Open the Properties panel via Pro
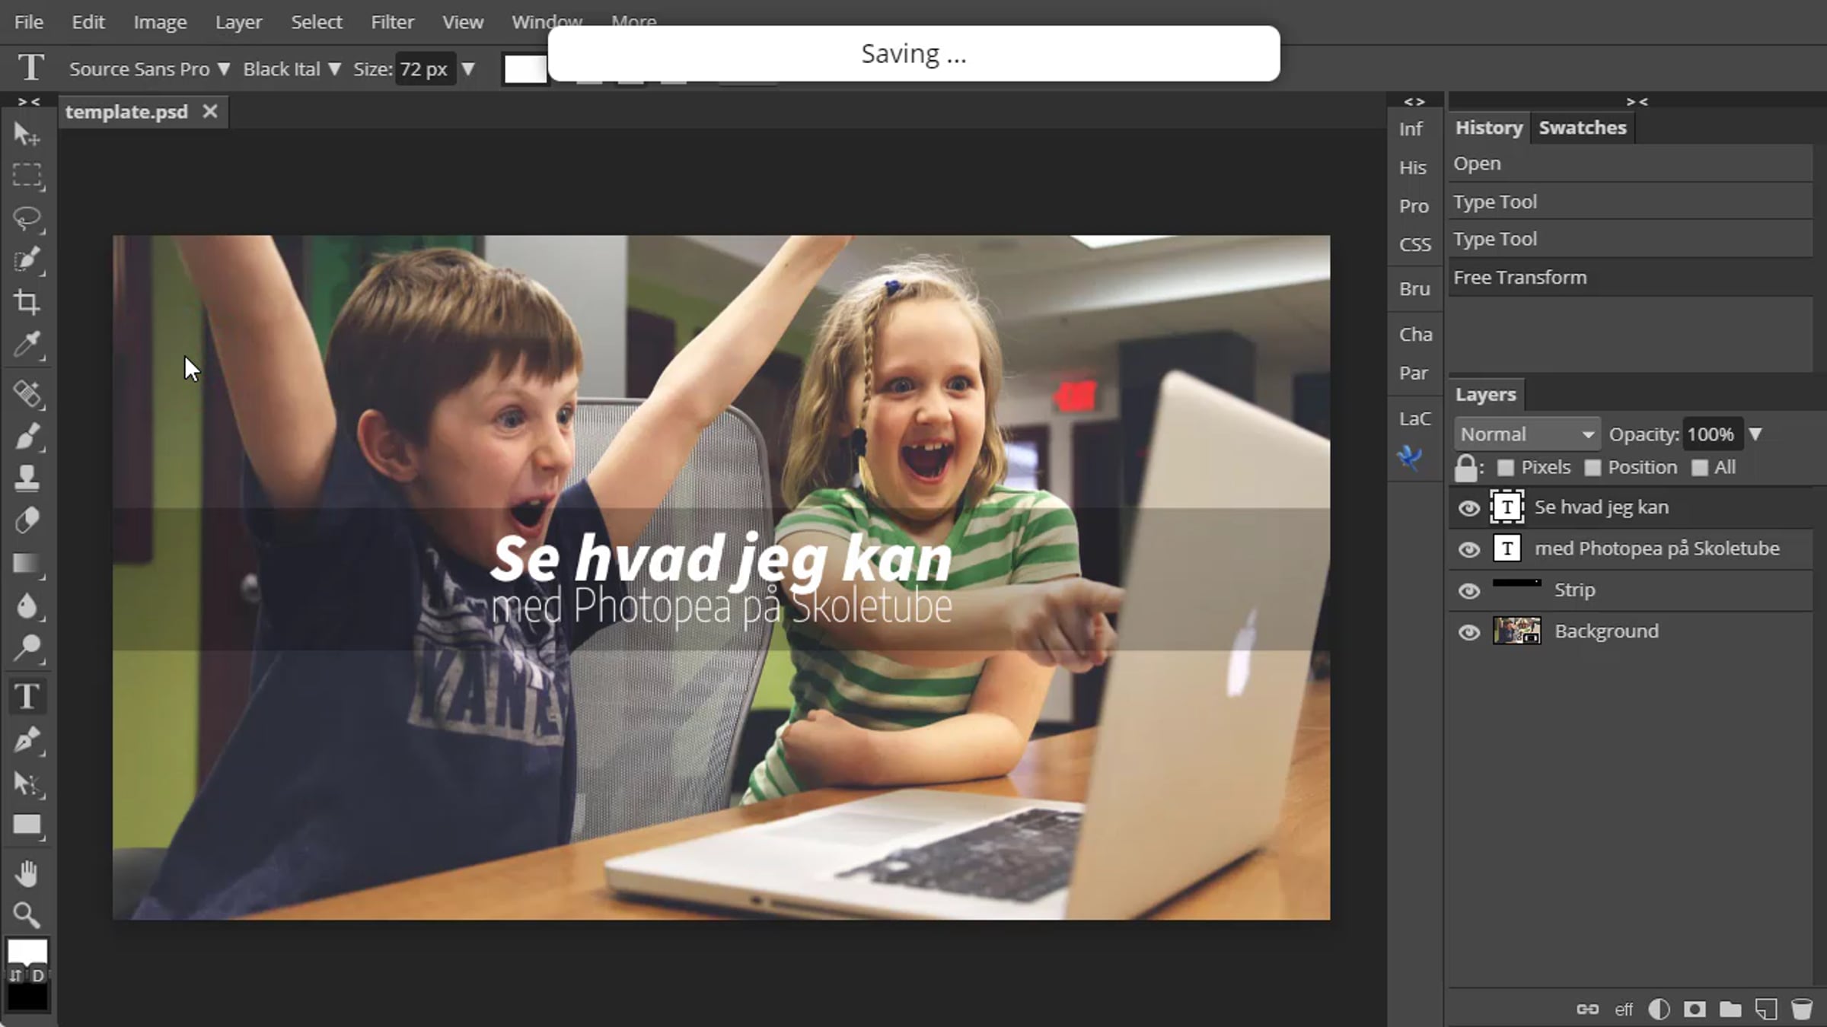 pos(1414,206)
